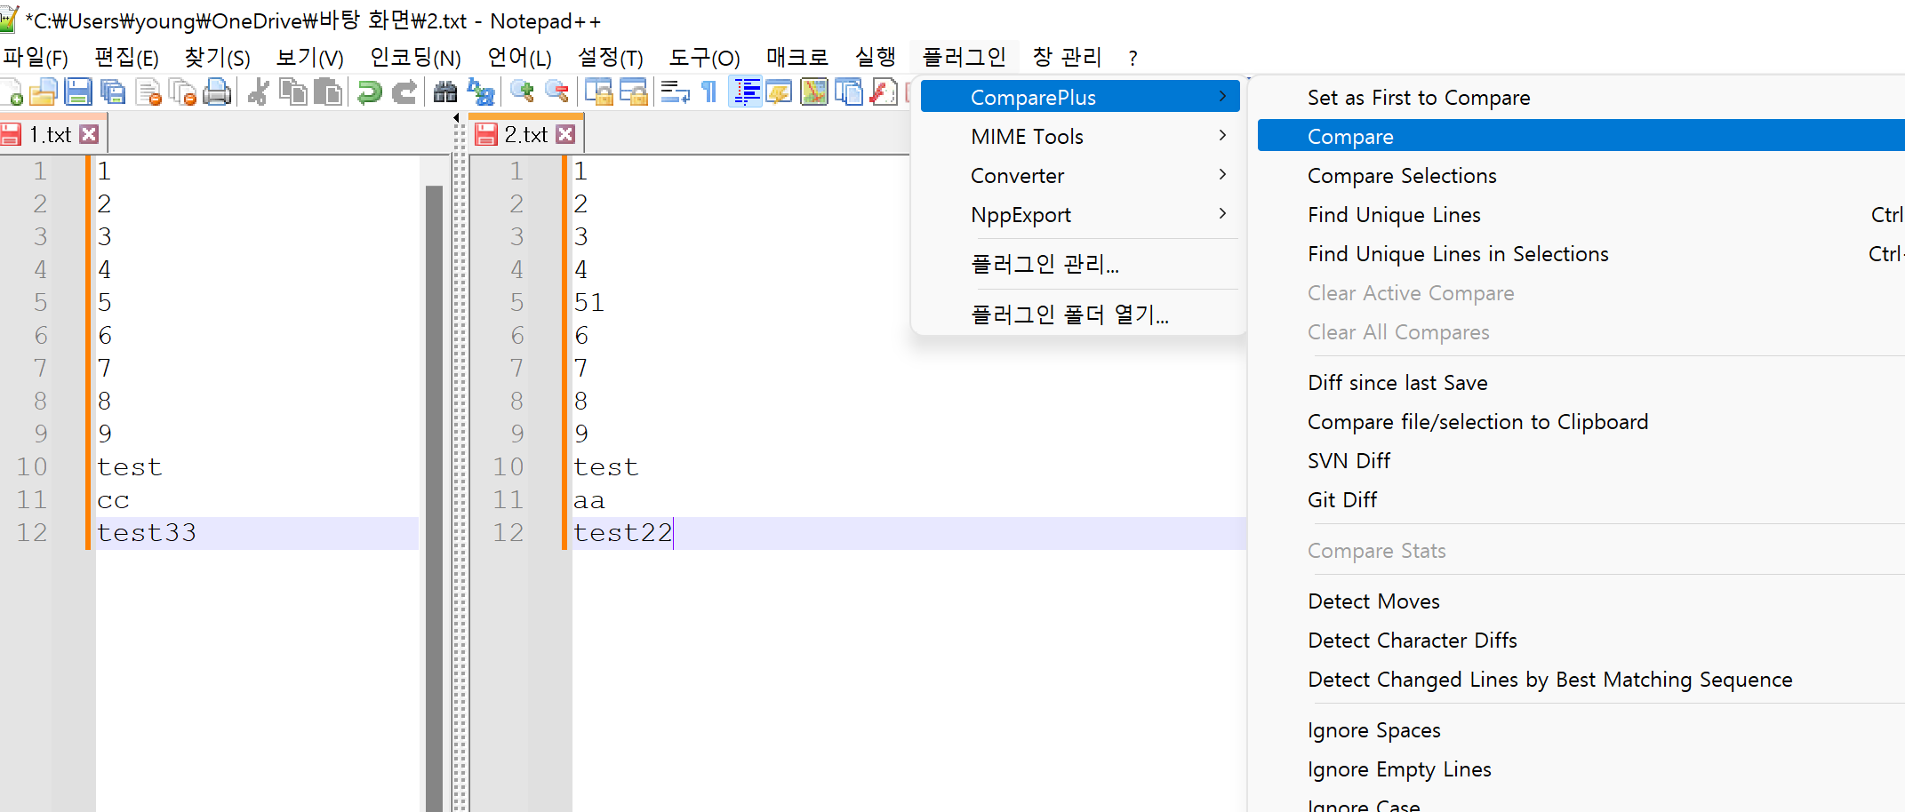Click the Print toolbar icon

217,92
